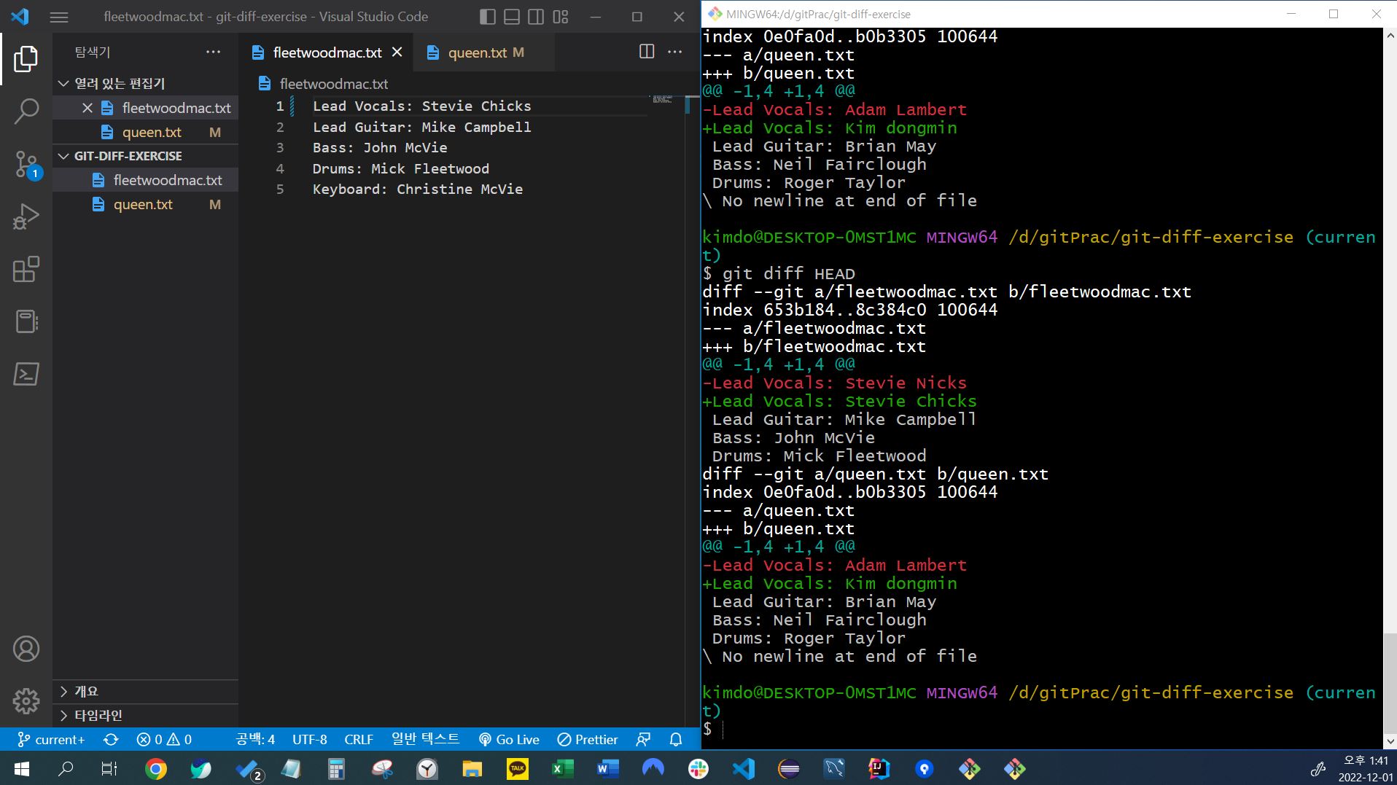Select the fleetwoodmac.txt editor tab

pos(327,52)
